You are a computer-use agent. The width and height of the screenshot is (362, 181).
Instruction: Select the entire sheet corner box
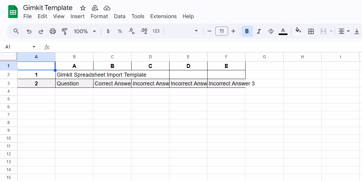click(8, 57)
